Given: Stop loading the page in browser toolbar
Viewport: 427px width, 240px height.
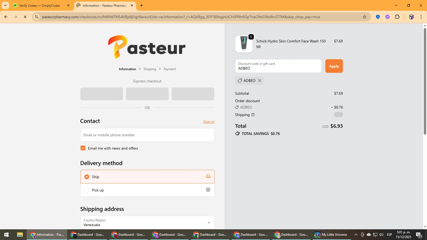Looking at the screenshot, I should click(25, 17).
